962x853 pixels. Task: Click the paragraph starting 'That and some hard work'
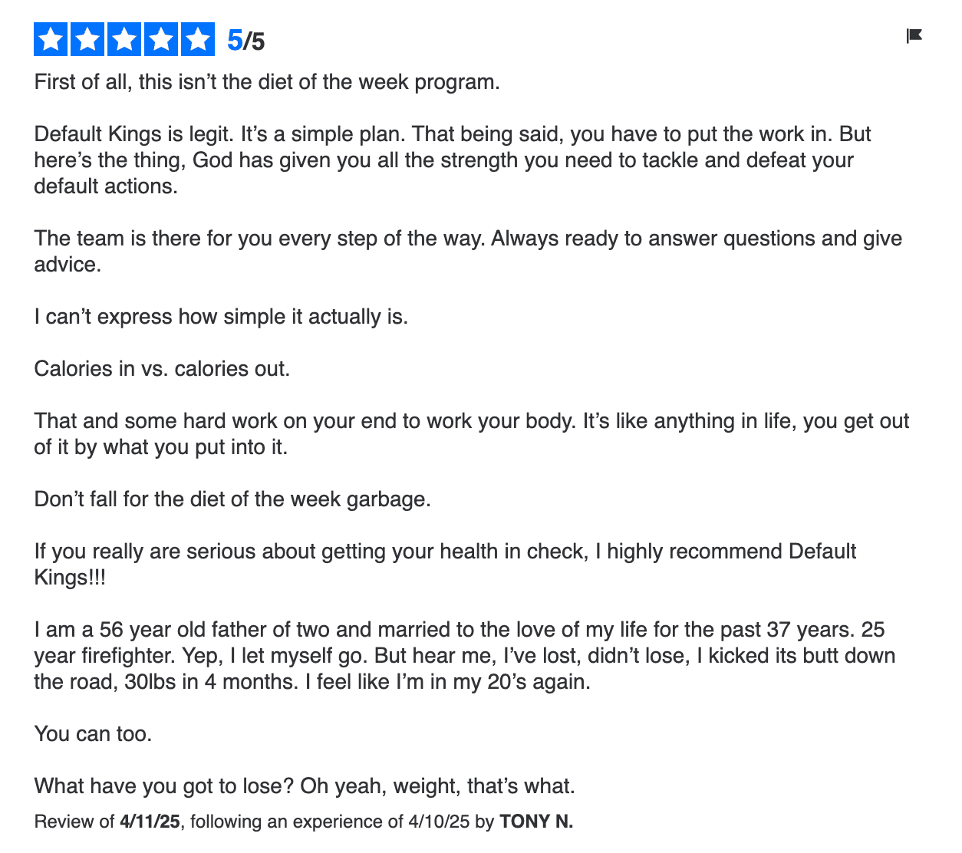point(472,433)
